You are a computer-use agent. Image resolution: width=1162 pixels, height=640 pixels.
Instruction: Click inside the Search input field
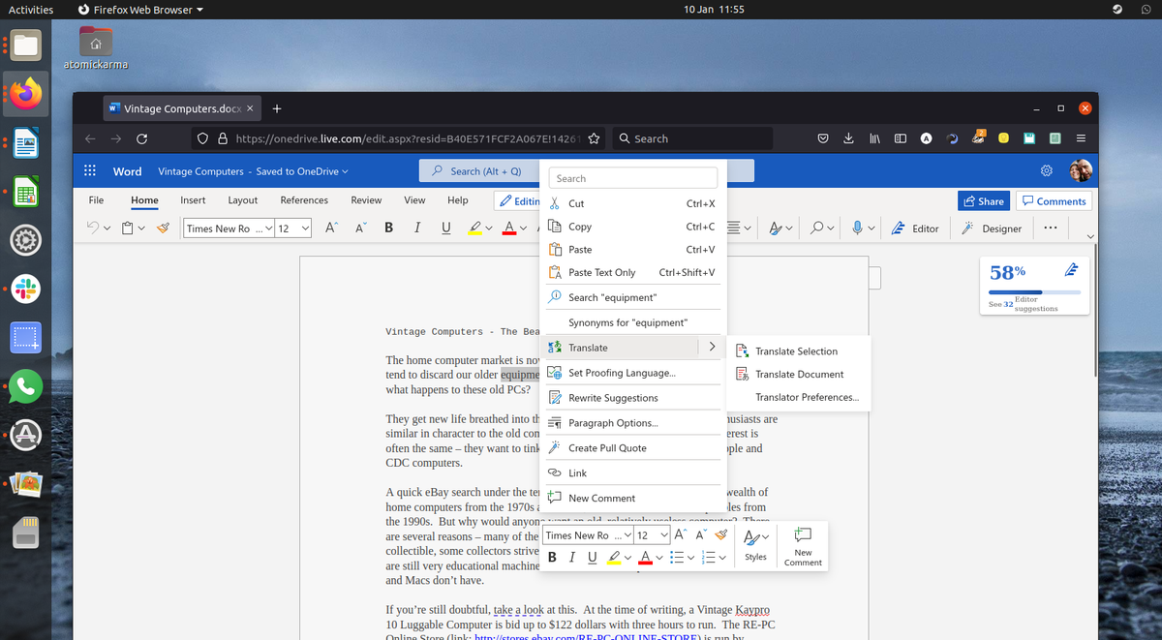point(632,177)
